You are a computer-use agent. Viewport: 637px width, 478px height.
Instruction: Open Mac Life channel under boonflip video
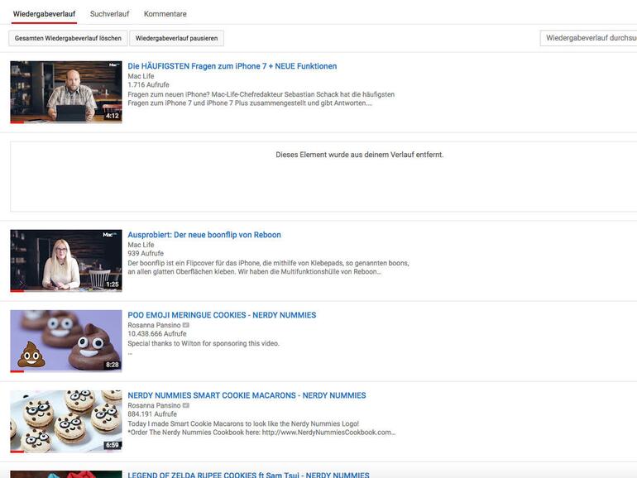[141, 245]
